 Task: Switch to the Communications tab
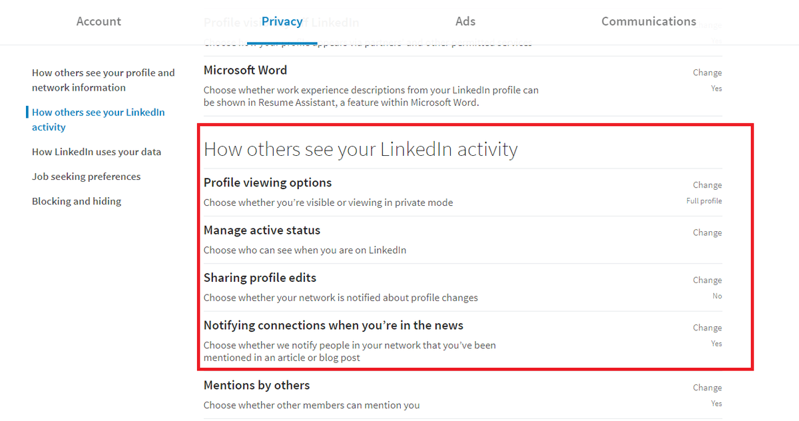649,21
